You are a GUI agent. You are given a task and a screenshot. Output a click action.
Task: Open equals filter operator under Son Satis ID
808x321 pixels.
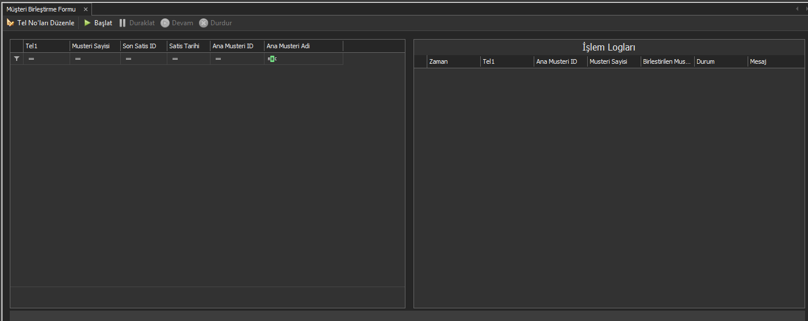128,59
